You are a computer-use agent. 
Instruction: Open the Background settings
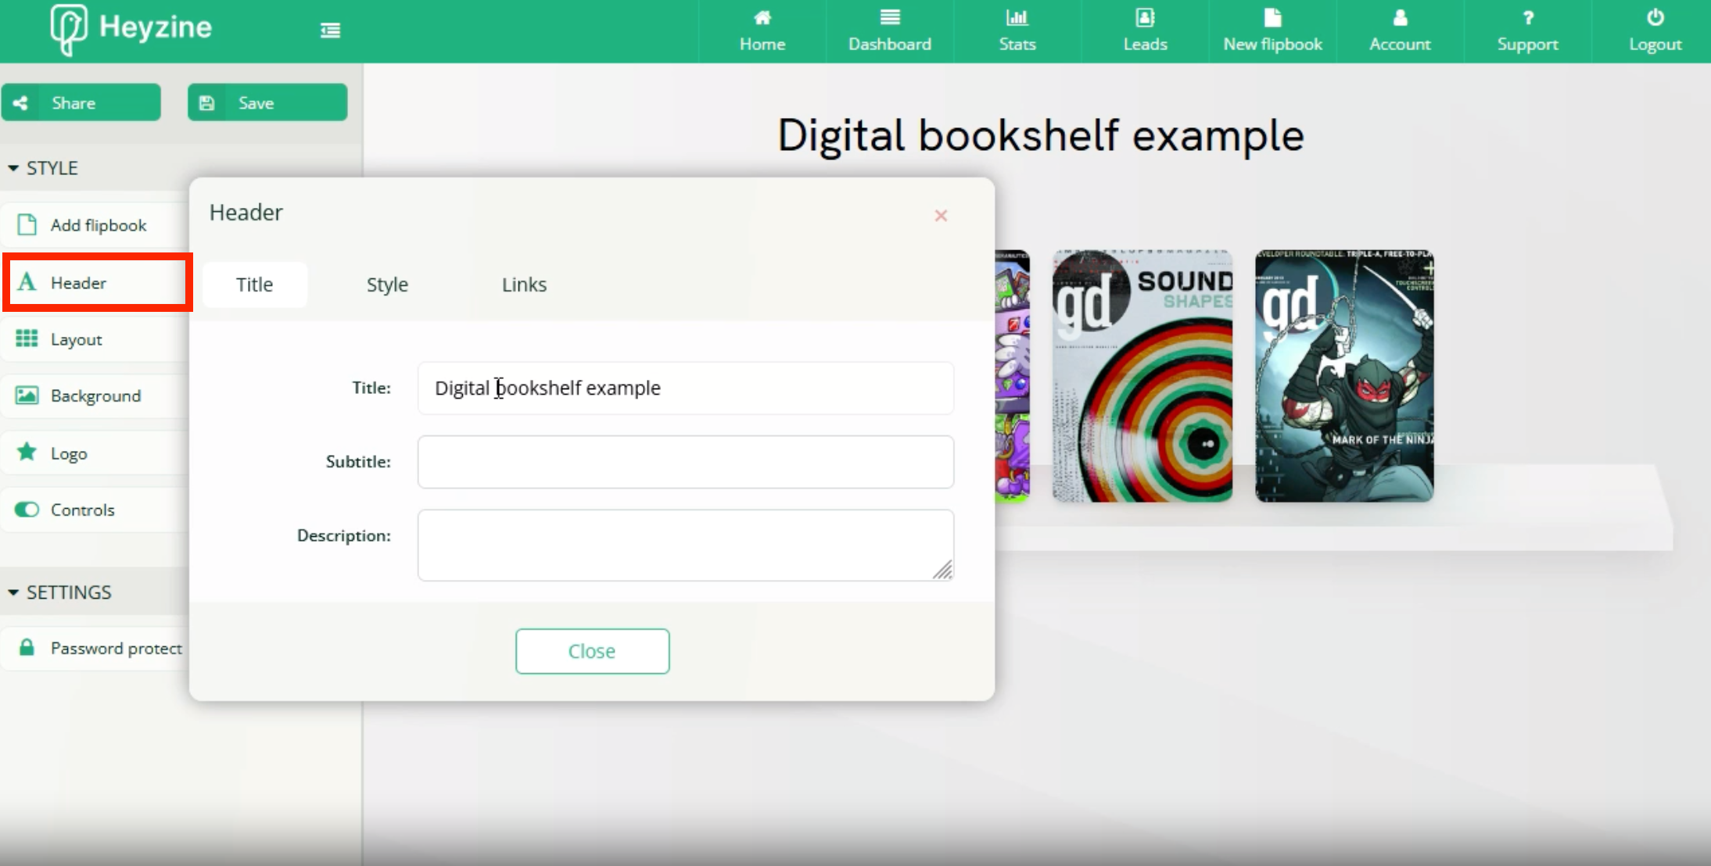95,395
